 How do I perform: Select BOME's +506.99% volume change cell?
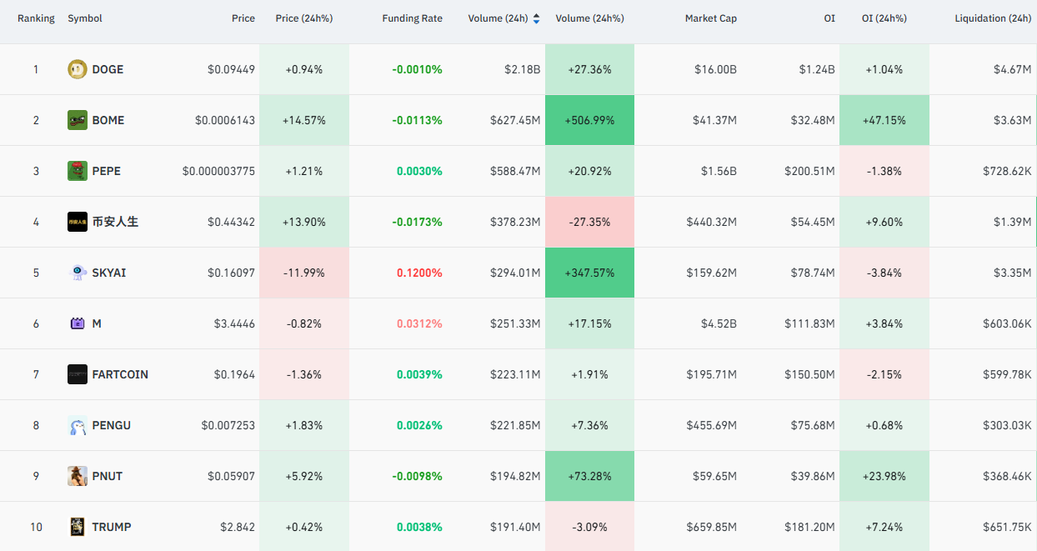tap(589, 120)
